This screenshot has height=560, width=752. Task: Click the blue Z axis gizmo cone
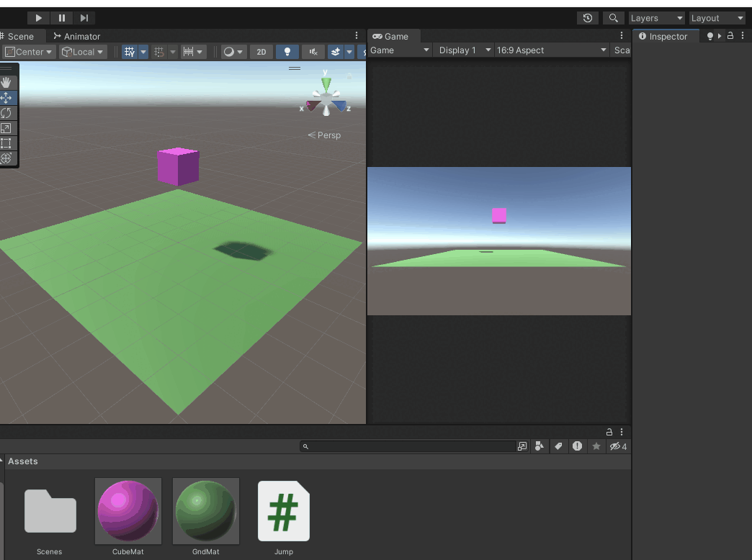coord(340,105)
